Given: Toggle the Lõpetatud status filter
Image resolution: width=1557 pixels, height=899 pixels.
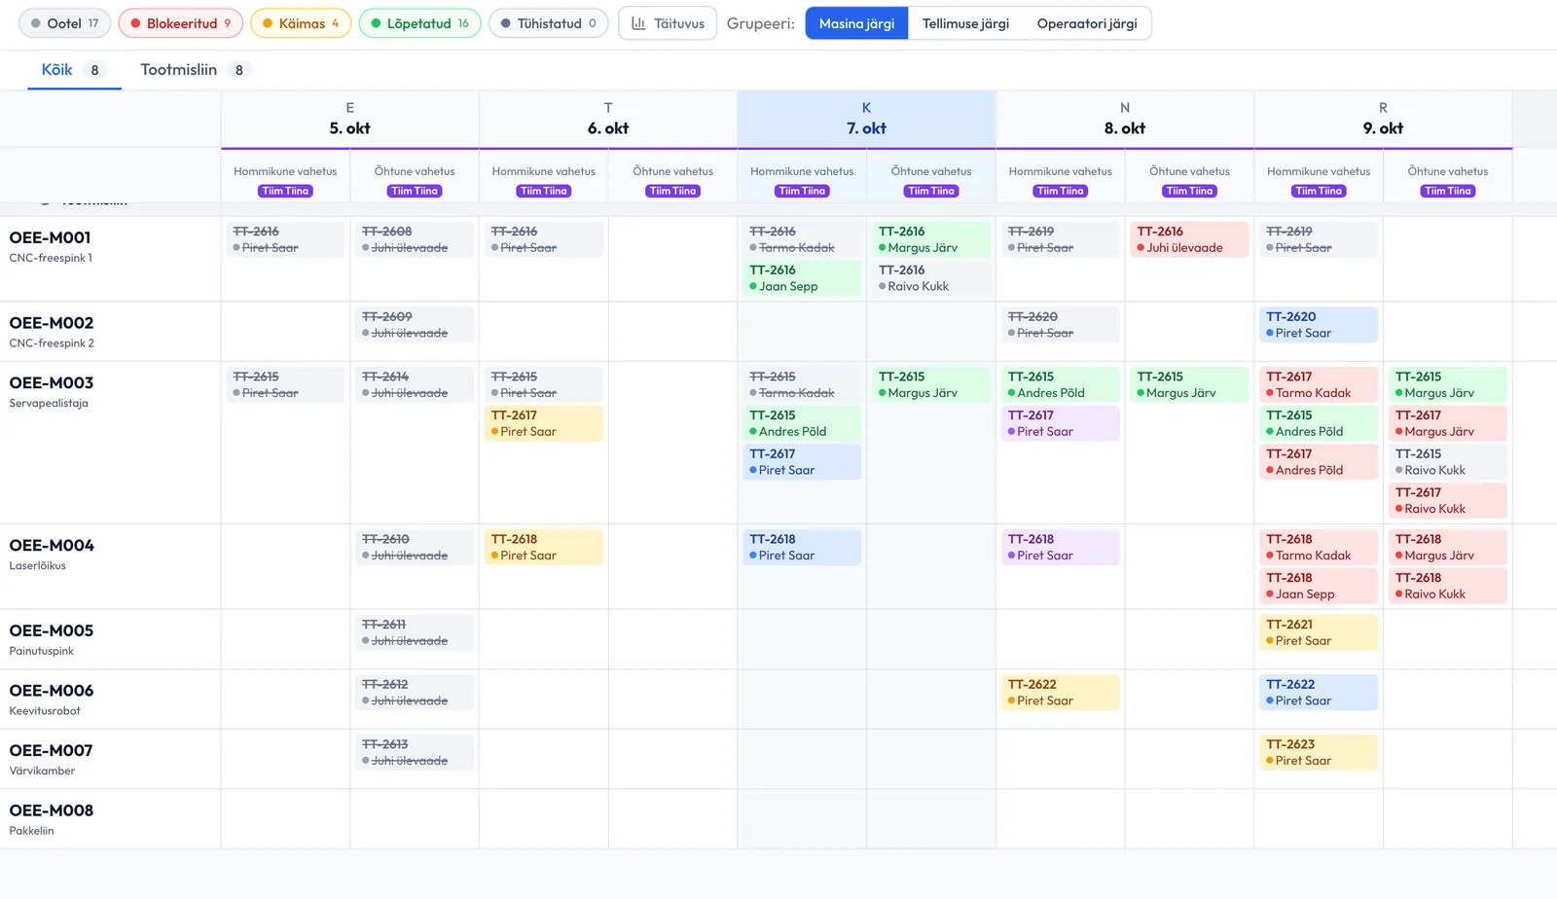Looking at the screenshot, I should (x=419, y=23).
